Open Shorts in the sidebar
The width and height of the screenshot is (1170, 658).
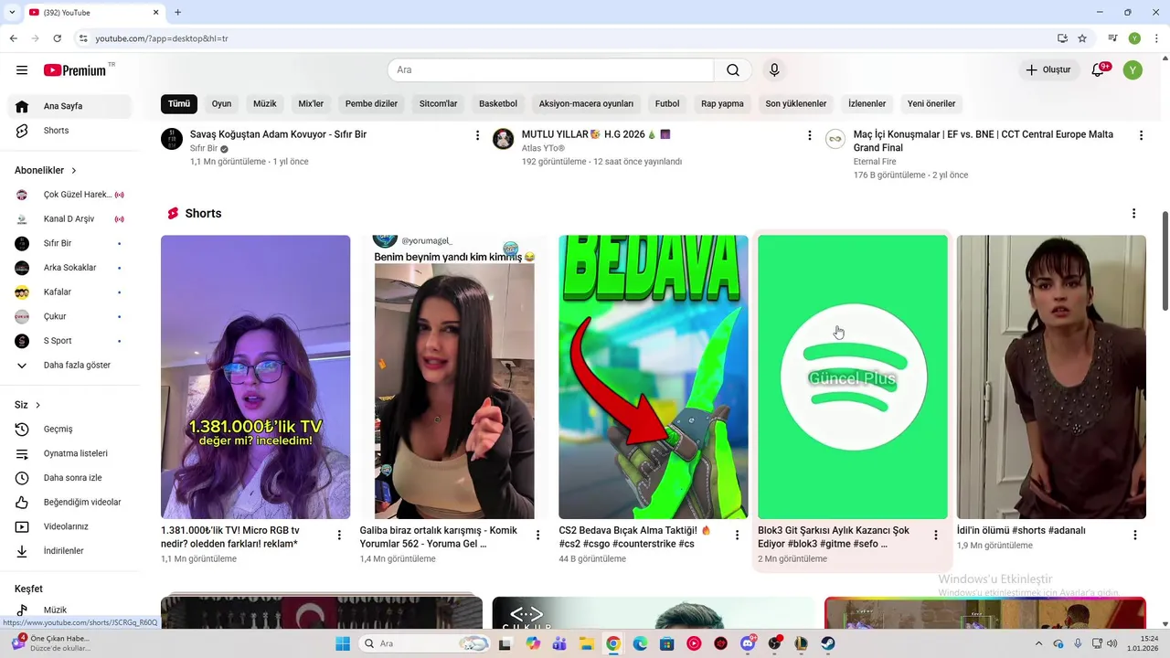pyautogui.click(x=69, y=131)
